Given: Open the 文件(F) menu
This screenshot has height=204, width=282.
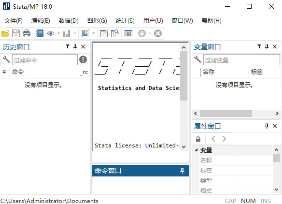Looking at the screenshot, I should 14,21.
